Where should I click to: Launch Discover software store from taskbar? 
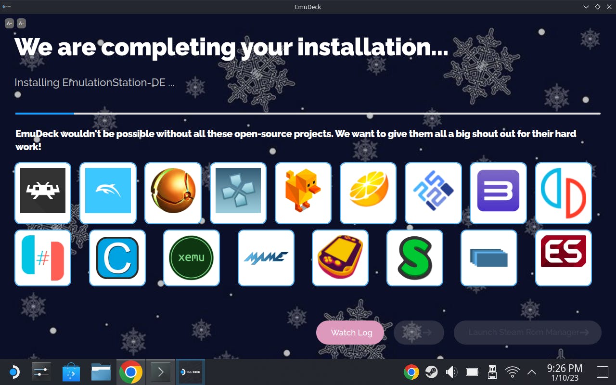pyautogui.click(x=71, y=372)
